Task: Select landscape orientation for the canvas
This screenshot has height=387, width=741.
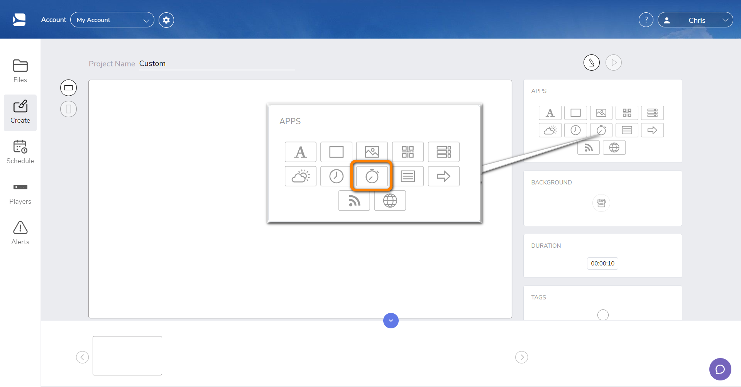Action: point(68,88)
